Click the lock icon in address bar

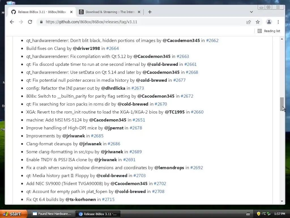pyautogui.click(x=41, y=22)
